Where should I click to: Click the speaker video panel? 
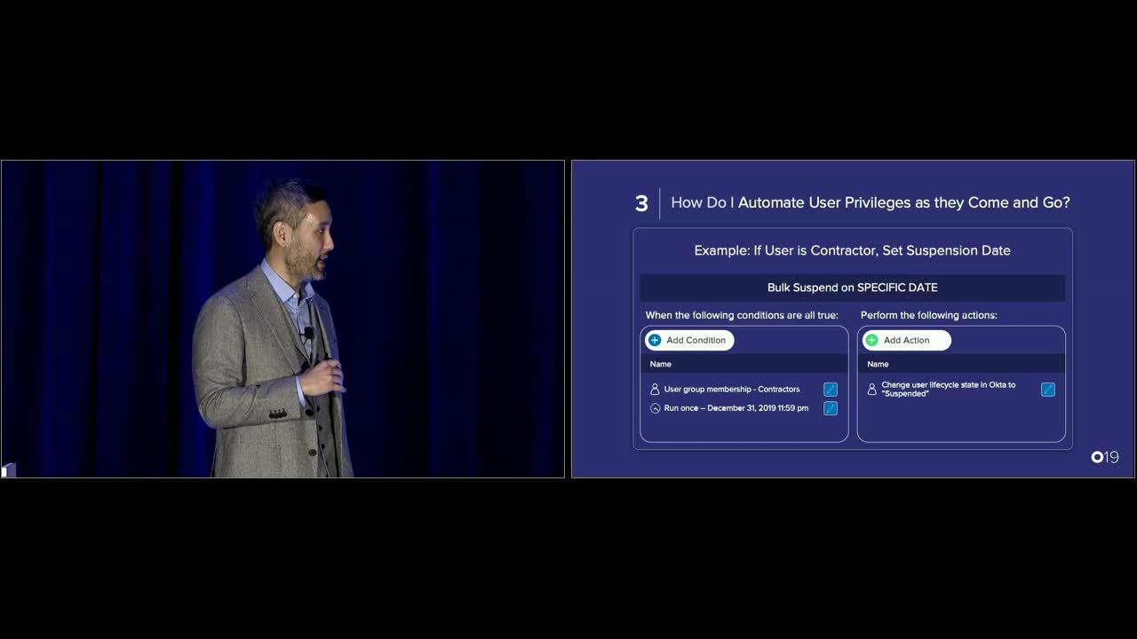click(x=282, y=319)
